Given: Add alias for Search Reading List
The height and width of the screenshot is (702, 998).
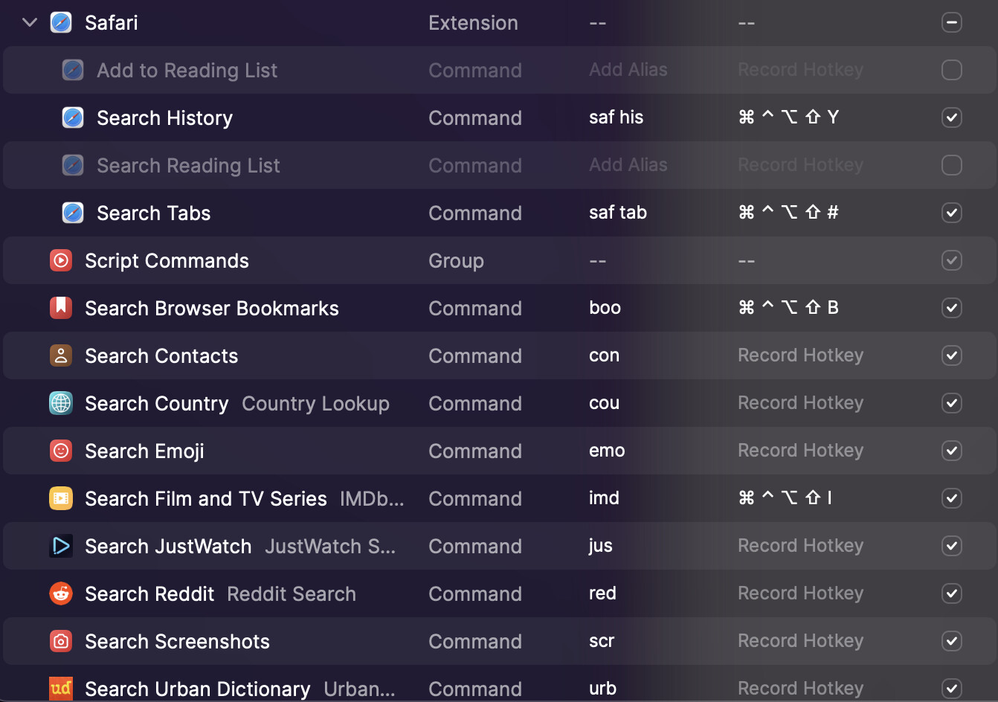Looking at the screenshot, I should pos(628,165).
